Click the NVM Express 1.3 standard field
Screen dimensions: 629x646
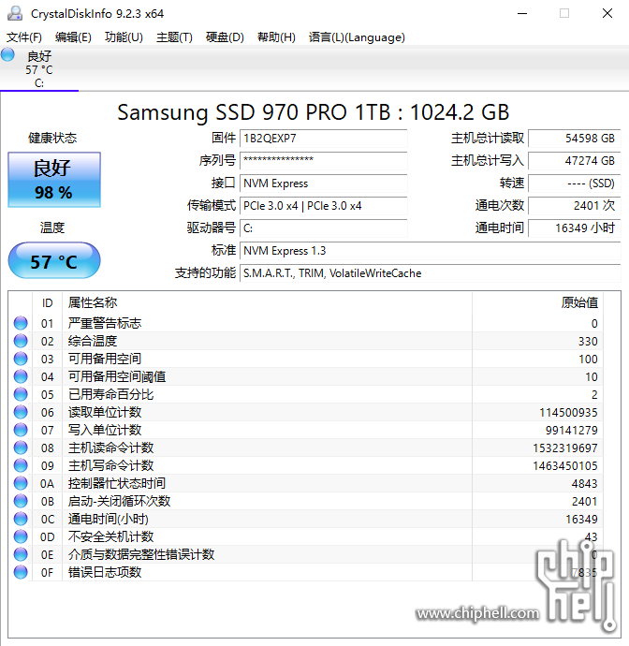(x=430, y=251)
